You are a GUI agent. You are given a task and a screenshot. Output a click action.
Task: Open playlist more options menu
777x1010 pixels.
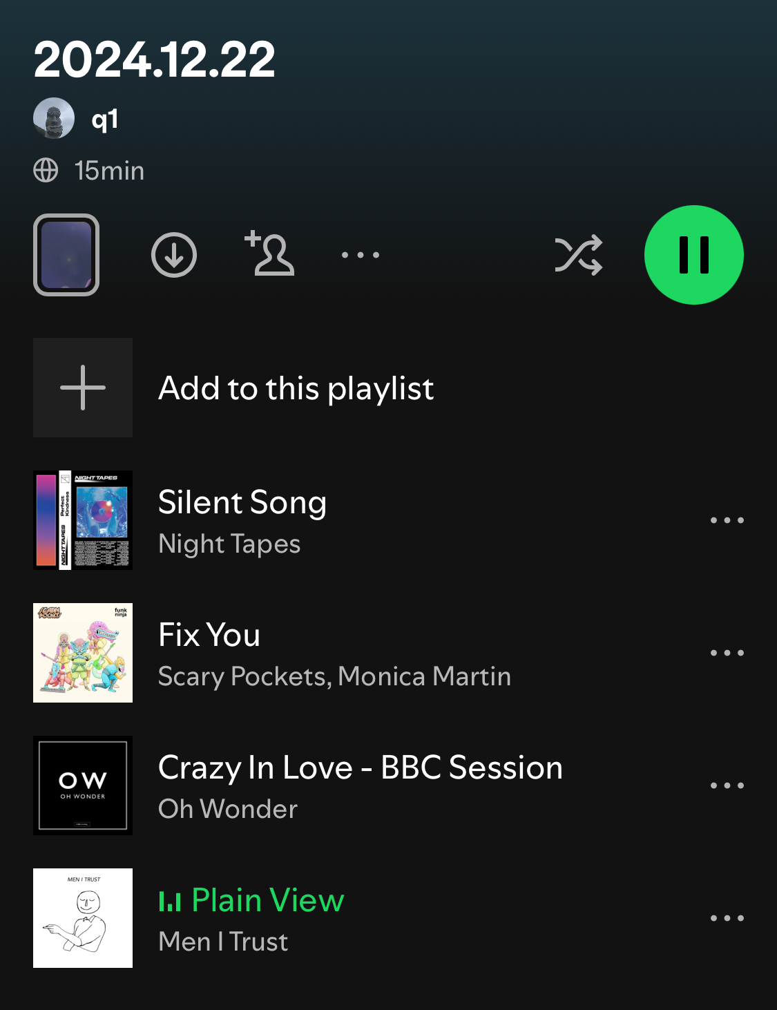[361, 255]
